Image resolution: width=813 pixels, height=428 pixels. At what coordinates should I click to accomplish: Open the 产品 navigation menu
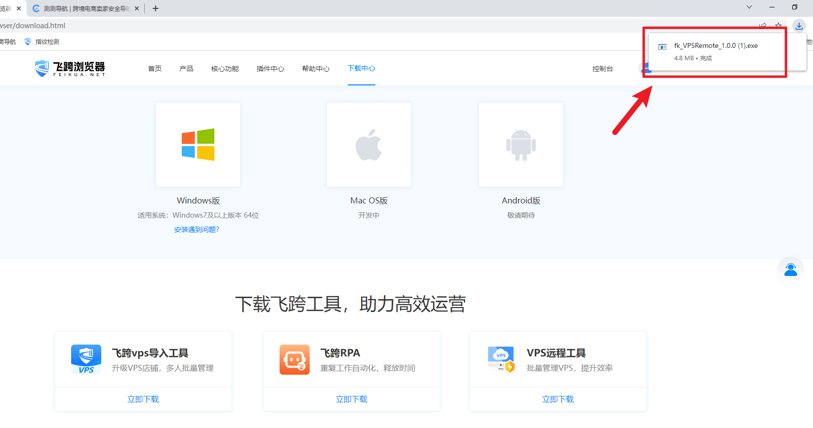[186, 69]
